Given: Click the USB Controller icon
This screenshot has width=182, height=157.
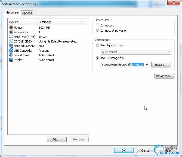Looking at the screenshot, I should [x=11, y=50].
